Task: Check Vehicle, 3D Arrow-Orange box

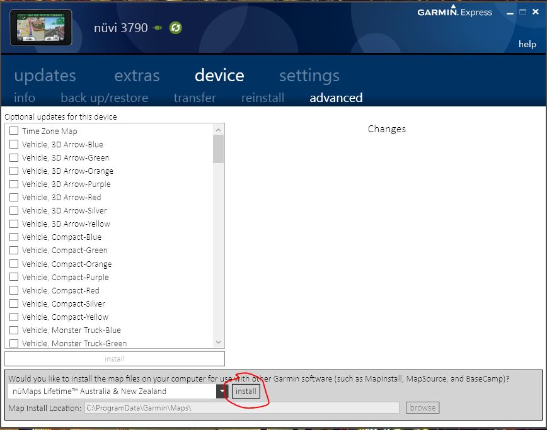Action: tap(14, 171)
